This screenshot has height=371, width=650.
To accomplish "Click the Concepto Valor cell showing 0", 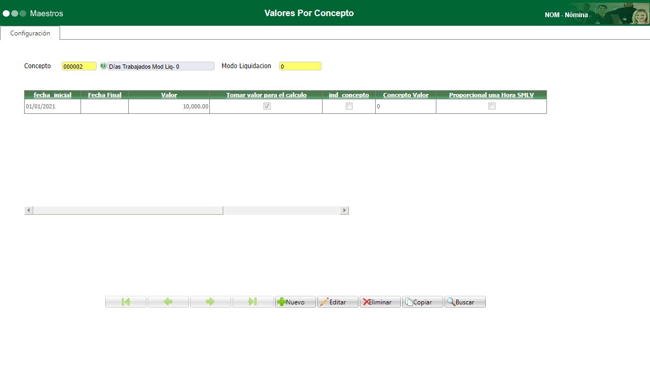I will point(406,106).
